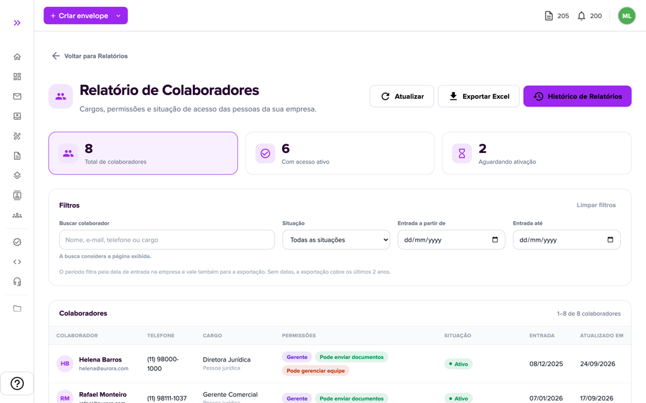This screenshot has height=403, width=646.
Task: Click the ATUALIZADO EM column header
Action: pyautogui.click(x=601, y=336)
